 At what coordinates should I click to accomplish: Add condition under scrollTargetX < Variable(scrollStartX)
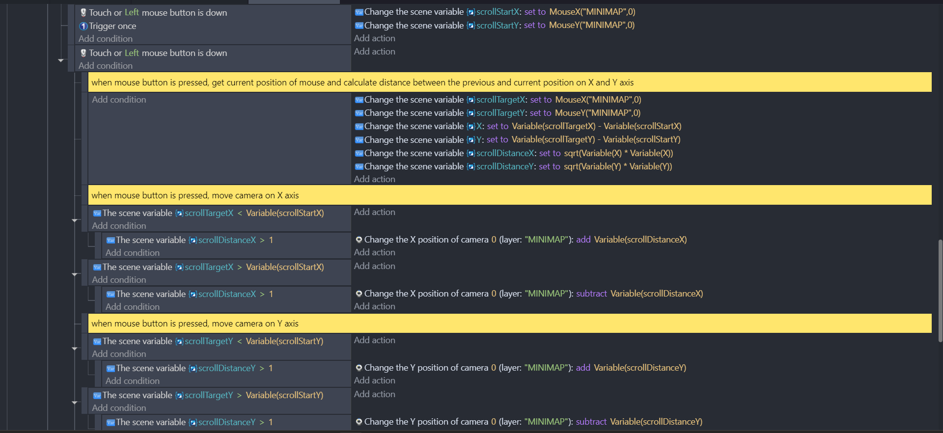119,226
